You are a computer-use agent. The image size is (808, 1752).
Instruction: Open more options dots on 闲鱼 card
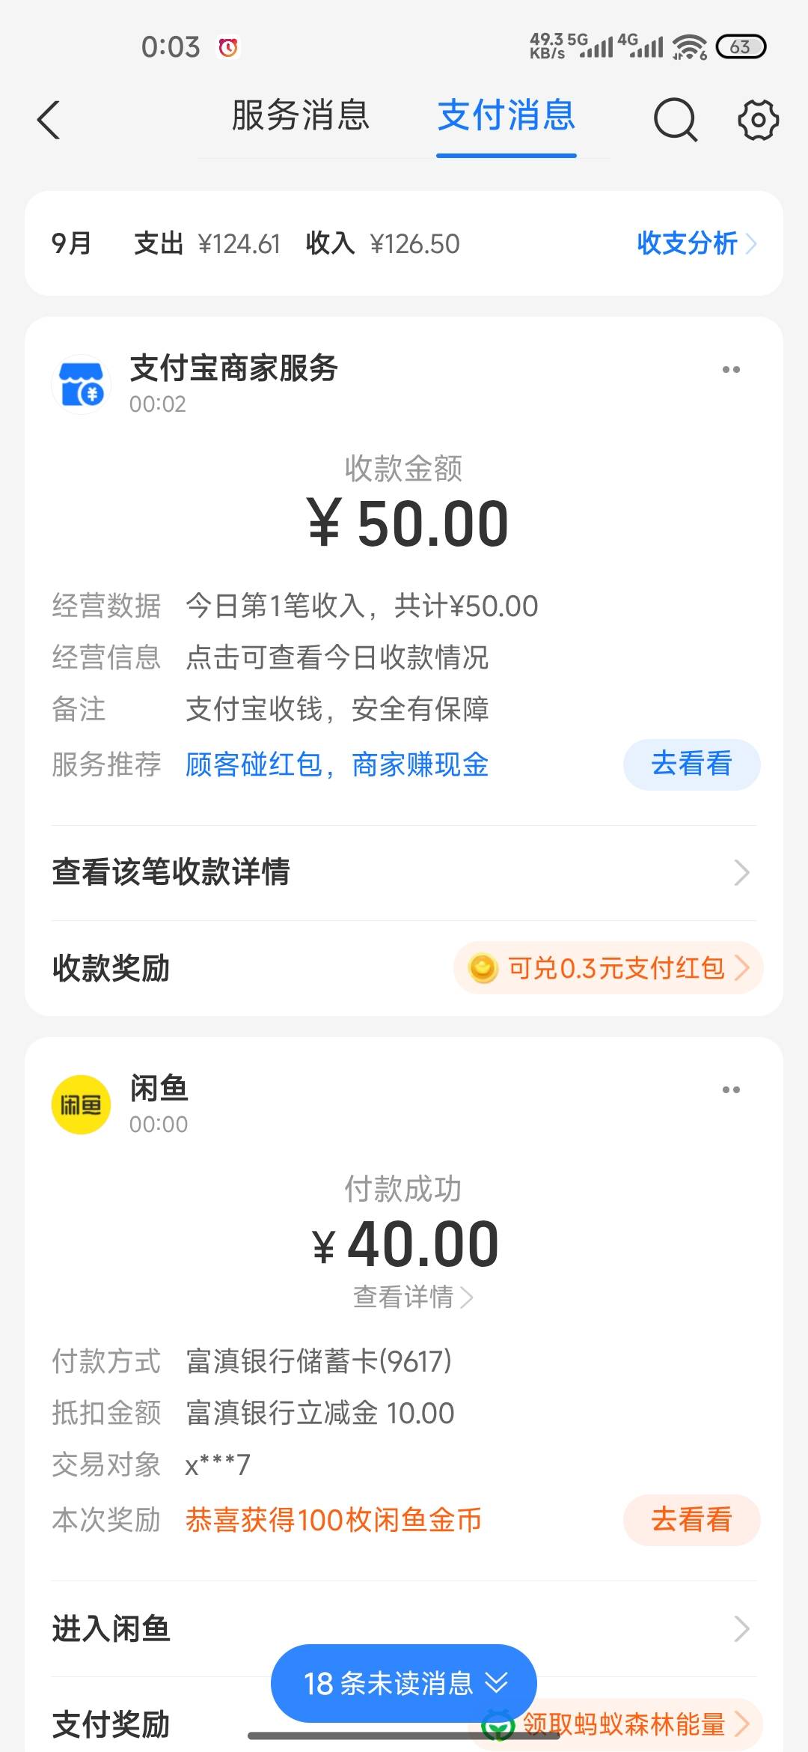point(731,1089)
